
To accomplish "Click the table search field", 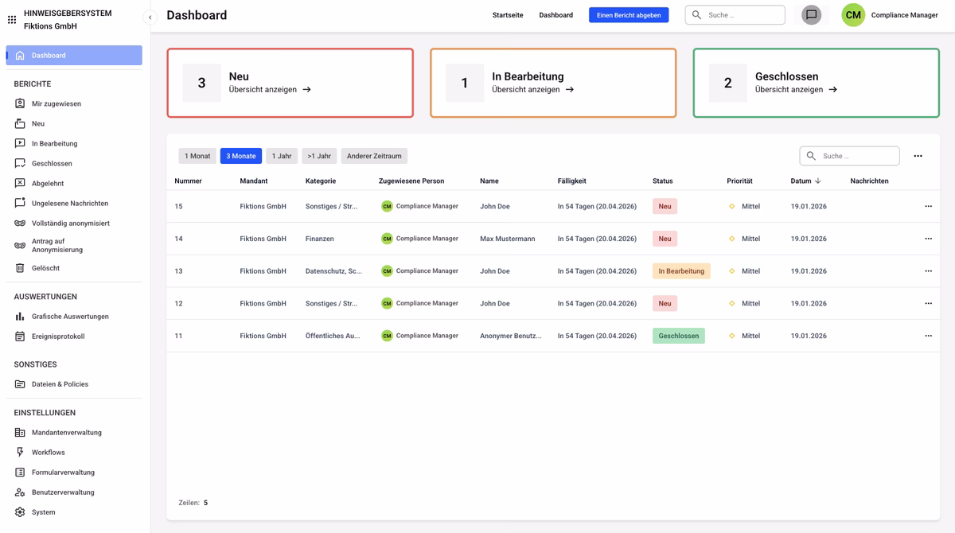I will coord(856,156).
